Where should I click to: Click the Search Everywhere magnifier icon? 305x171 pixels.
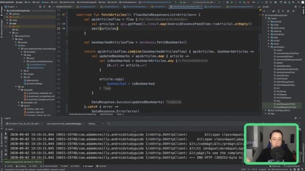[x=299, y=2]
